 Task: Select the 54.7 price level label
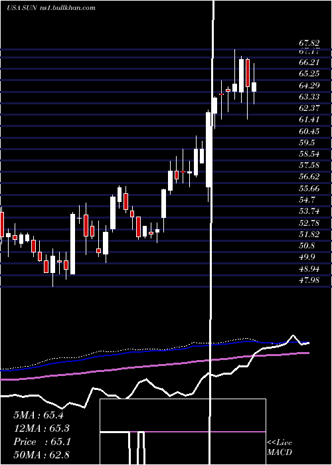point(307,199)
